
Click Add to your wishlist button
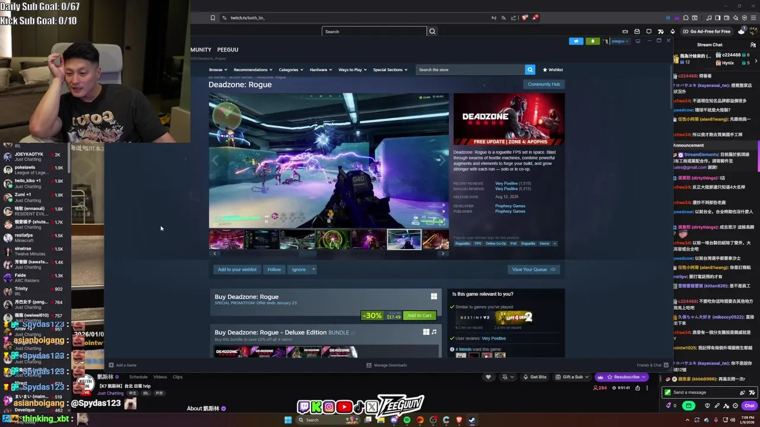coord(237,269)
